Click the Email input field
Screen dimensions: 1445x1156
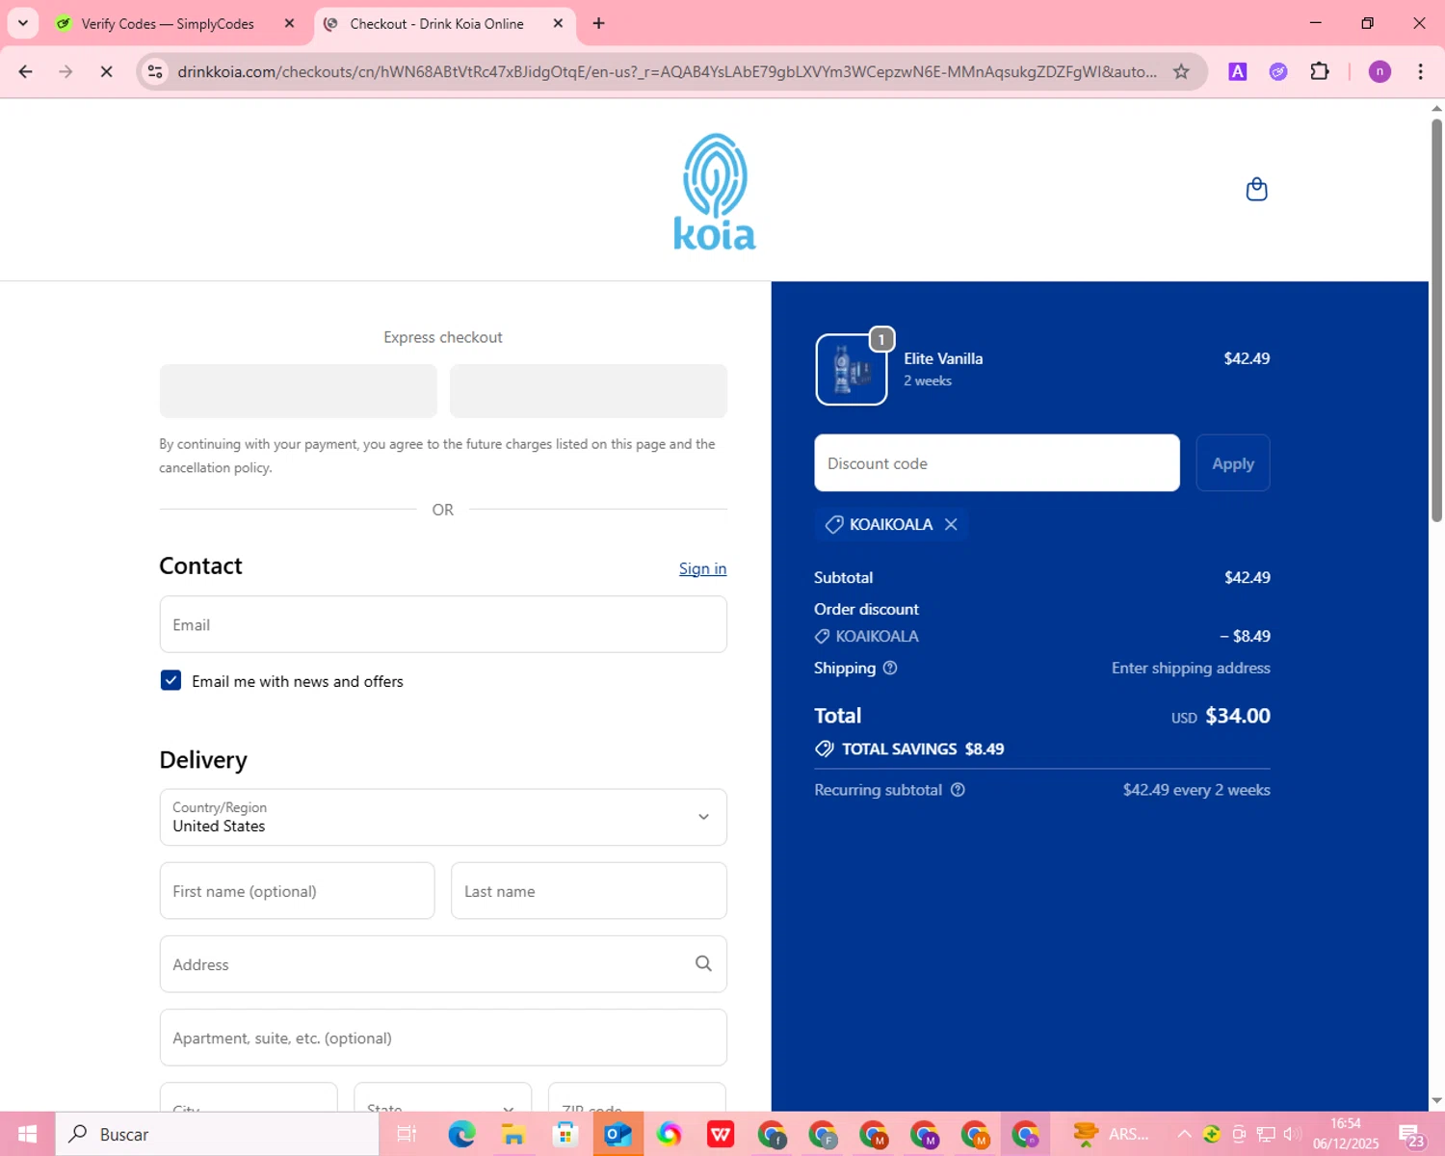(443, 624)
